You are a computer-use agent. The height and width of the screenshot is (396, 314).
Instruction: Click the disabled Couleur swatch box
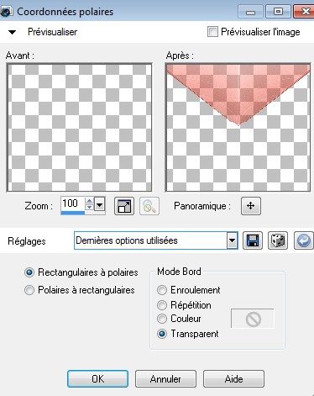253,319
